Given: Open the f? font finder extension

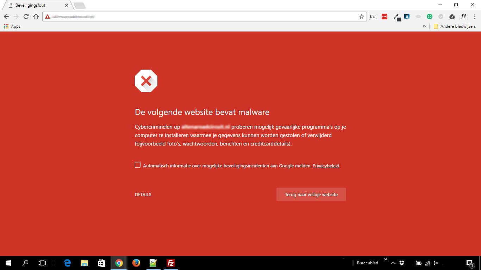Looking at the screenshot, I should (x=463, y=16).
